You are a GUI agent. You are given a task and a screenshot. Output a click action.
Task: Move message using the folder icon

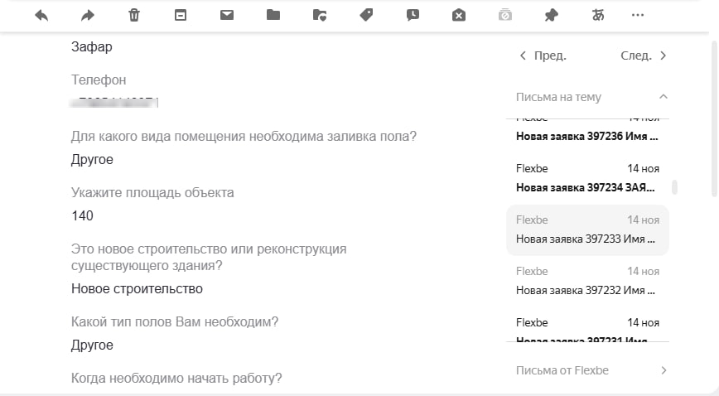coord(273,15)
